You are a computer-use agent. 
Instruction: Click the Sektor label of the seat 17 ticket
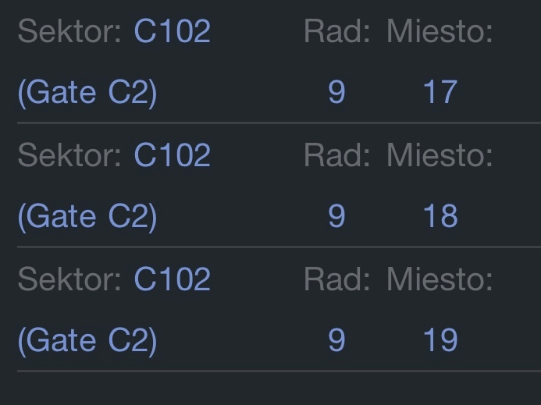[x=69, y=31]
